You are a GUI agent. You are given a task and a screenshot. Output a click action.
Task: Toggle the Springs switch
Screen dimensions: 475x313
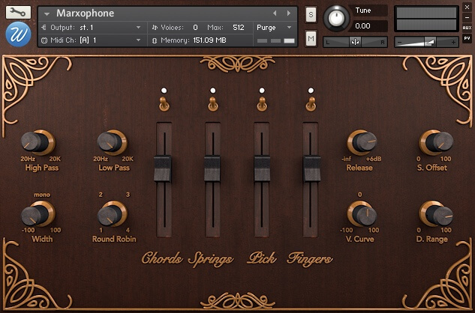(x=213, y=104)
